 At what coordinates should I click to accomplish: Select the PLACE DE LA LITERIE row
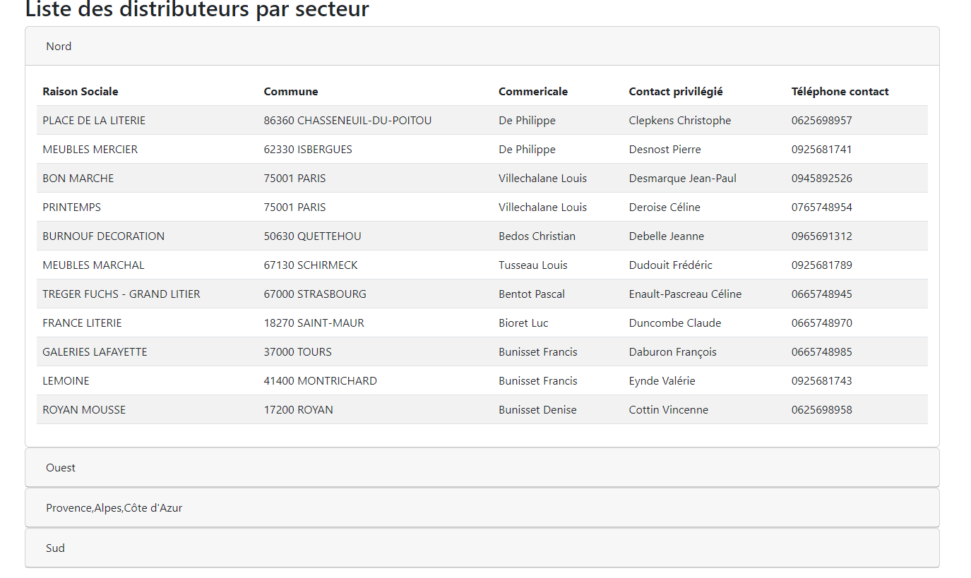(x=94, y=121)
